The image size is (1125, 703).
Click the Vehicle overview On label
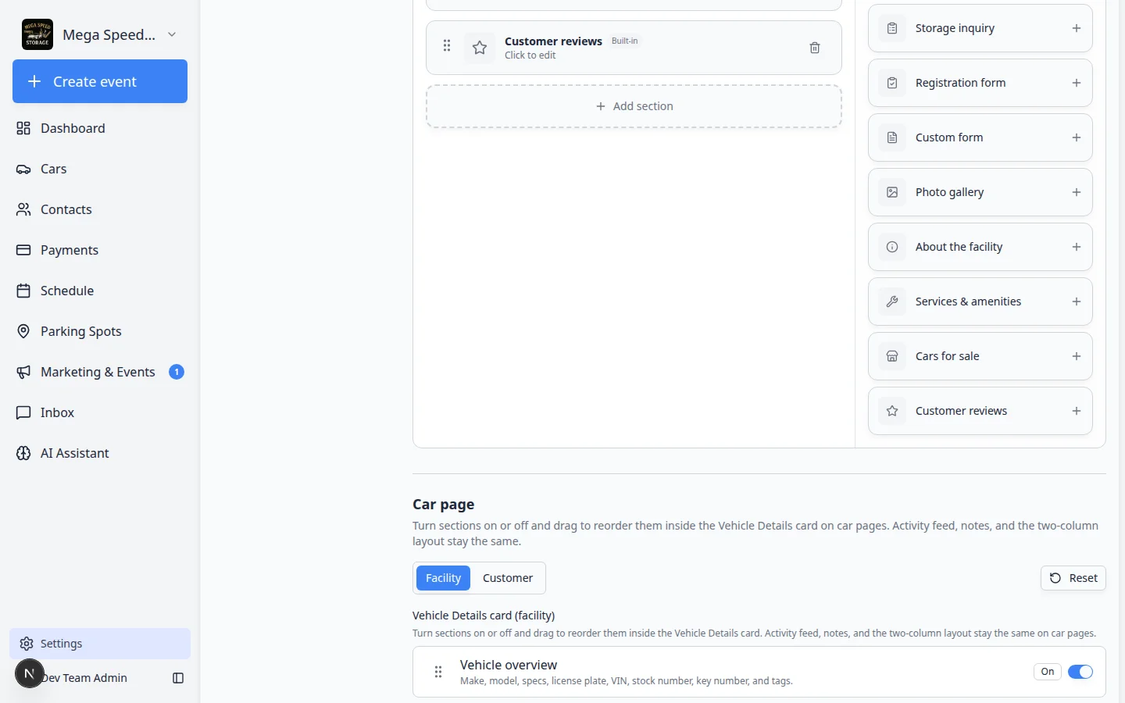pos(1048,672)
